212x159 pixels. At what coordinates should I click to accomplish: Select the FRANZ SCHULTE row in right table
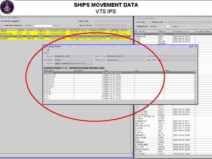(x=173, y=149)
